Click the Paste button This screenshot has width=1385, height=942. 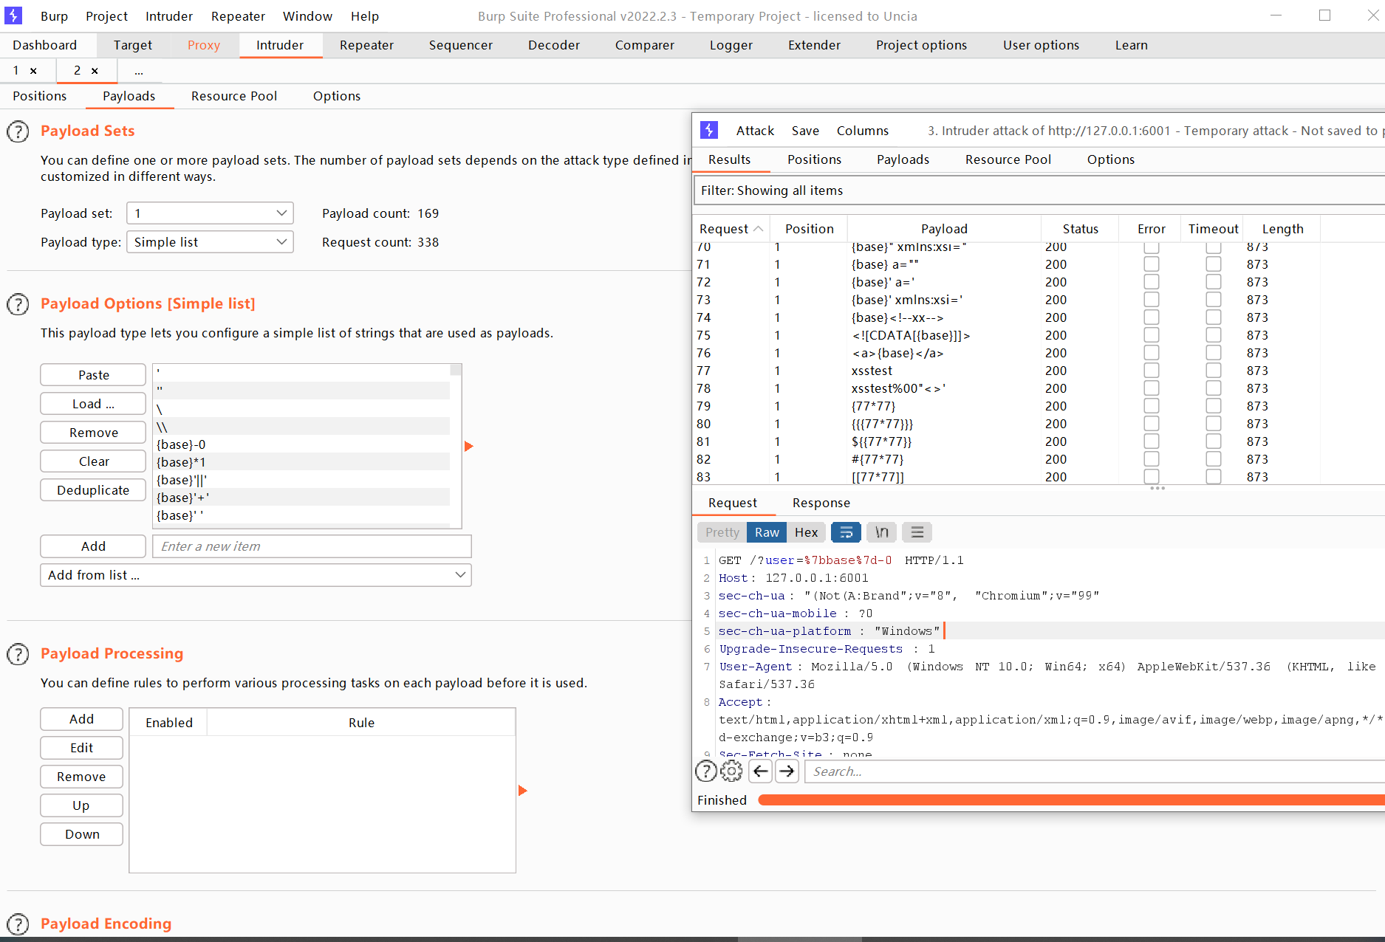pos(93,375)
